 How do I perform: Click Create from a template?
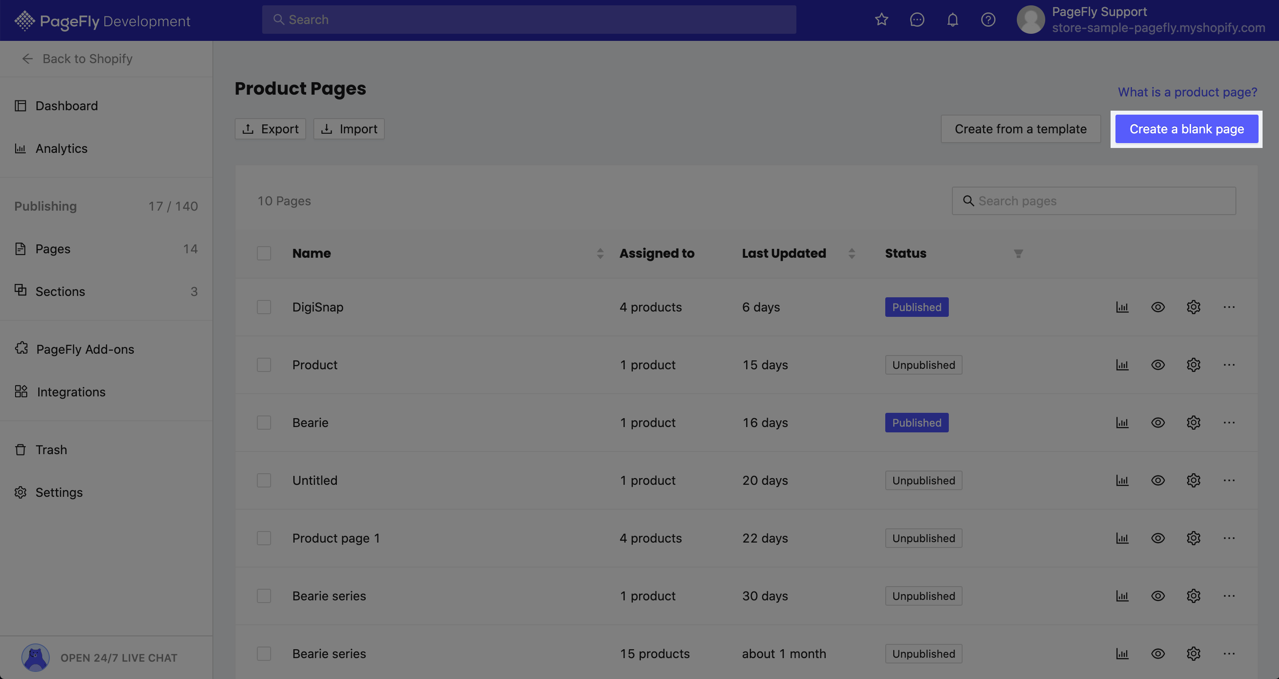tap(1020, 129)
